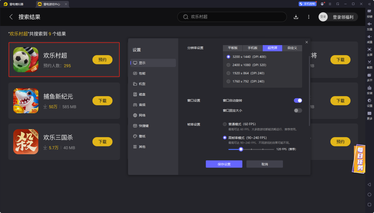374x213 pixels.
Task: Close the settings dialog with X
Action: [x=307, y=42]
